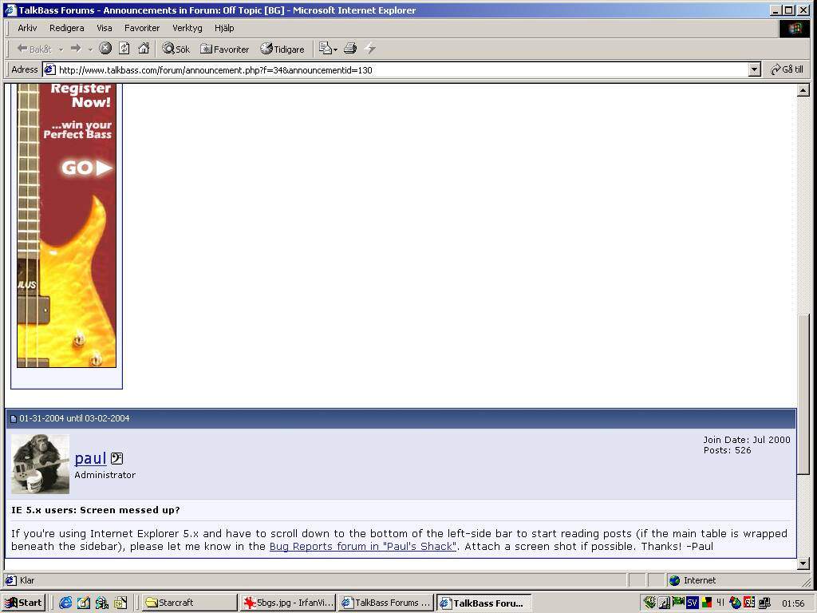
Task: Open the Back history dropdown arrow
Action: (x=61, y=49)
